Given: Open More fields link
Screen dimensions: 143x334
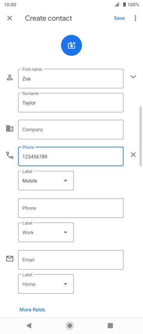Looking at the screenshot, I should tap(32, 309).
